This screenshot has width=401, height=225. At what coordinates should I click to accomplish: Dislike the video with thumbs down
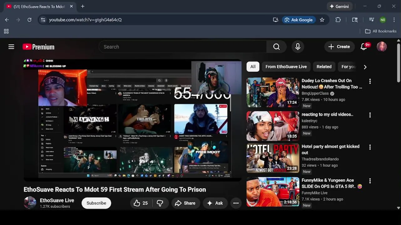tap(160, 203)
